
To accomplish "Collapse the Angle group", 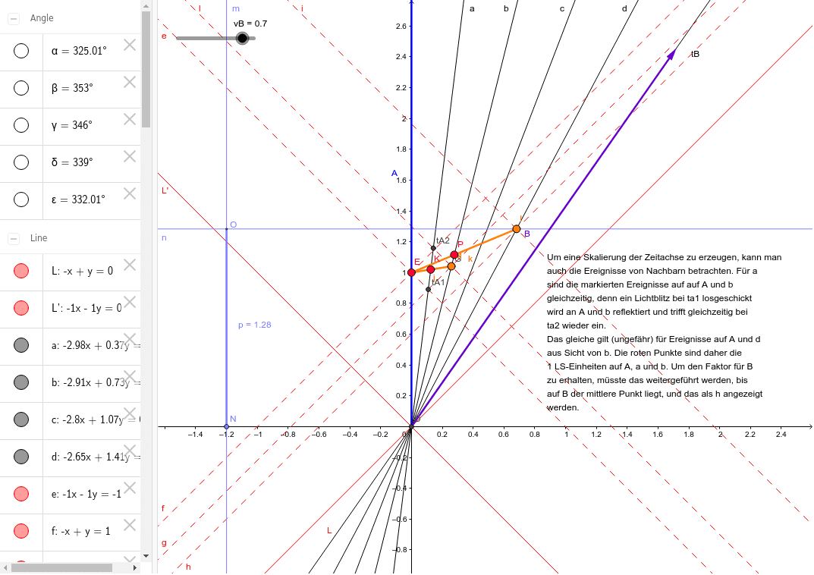I will pyautogui.click(x=14, y=19).
